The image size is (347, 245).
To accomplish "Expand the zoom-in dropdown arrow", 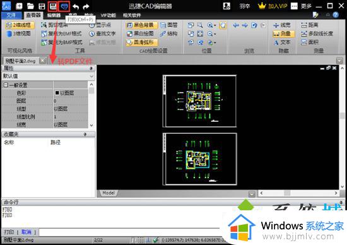I will [x=215, y=25].
